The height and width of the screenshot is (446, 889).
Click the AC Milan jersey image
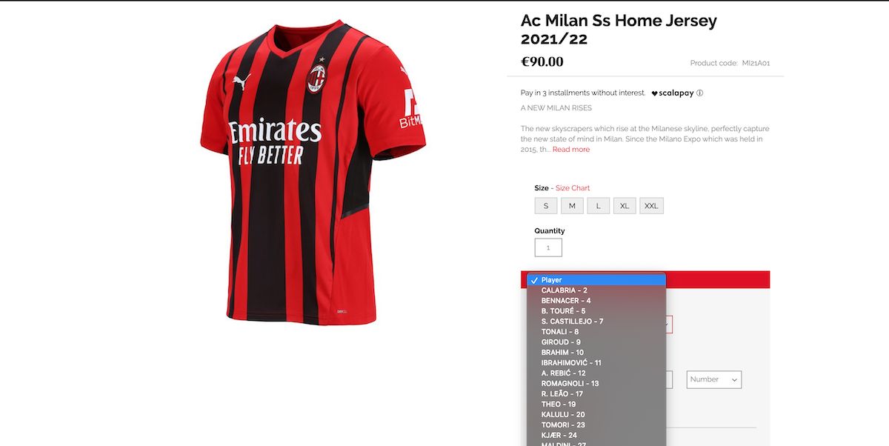[x=313, y=172]
